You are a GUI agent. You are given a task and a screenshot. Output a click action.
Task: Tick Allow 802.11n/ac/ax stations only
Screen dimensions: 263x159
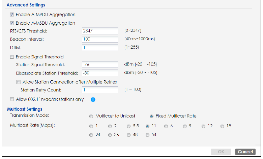[12, 100]
